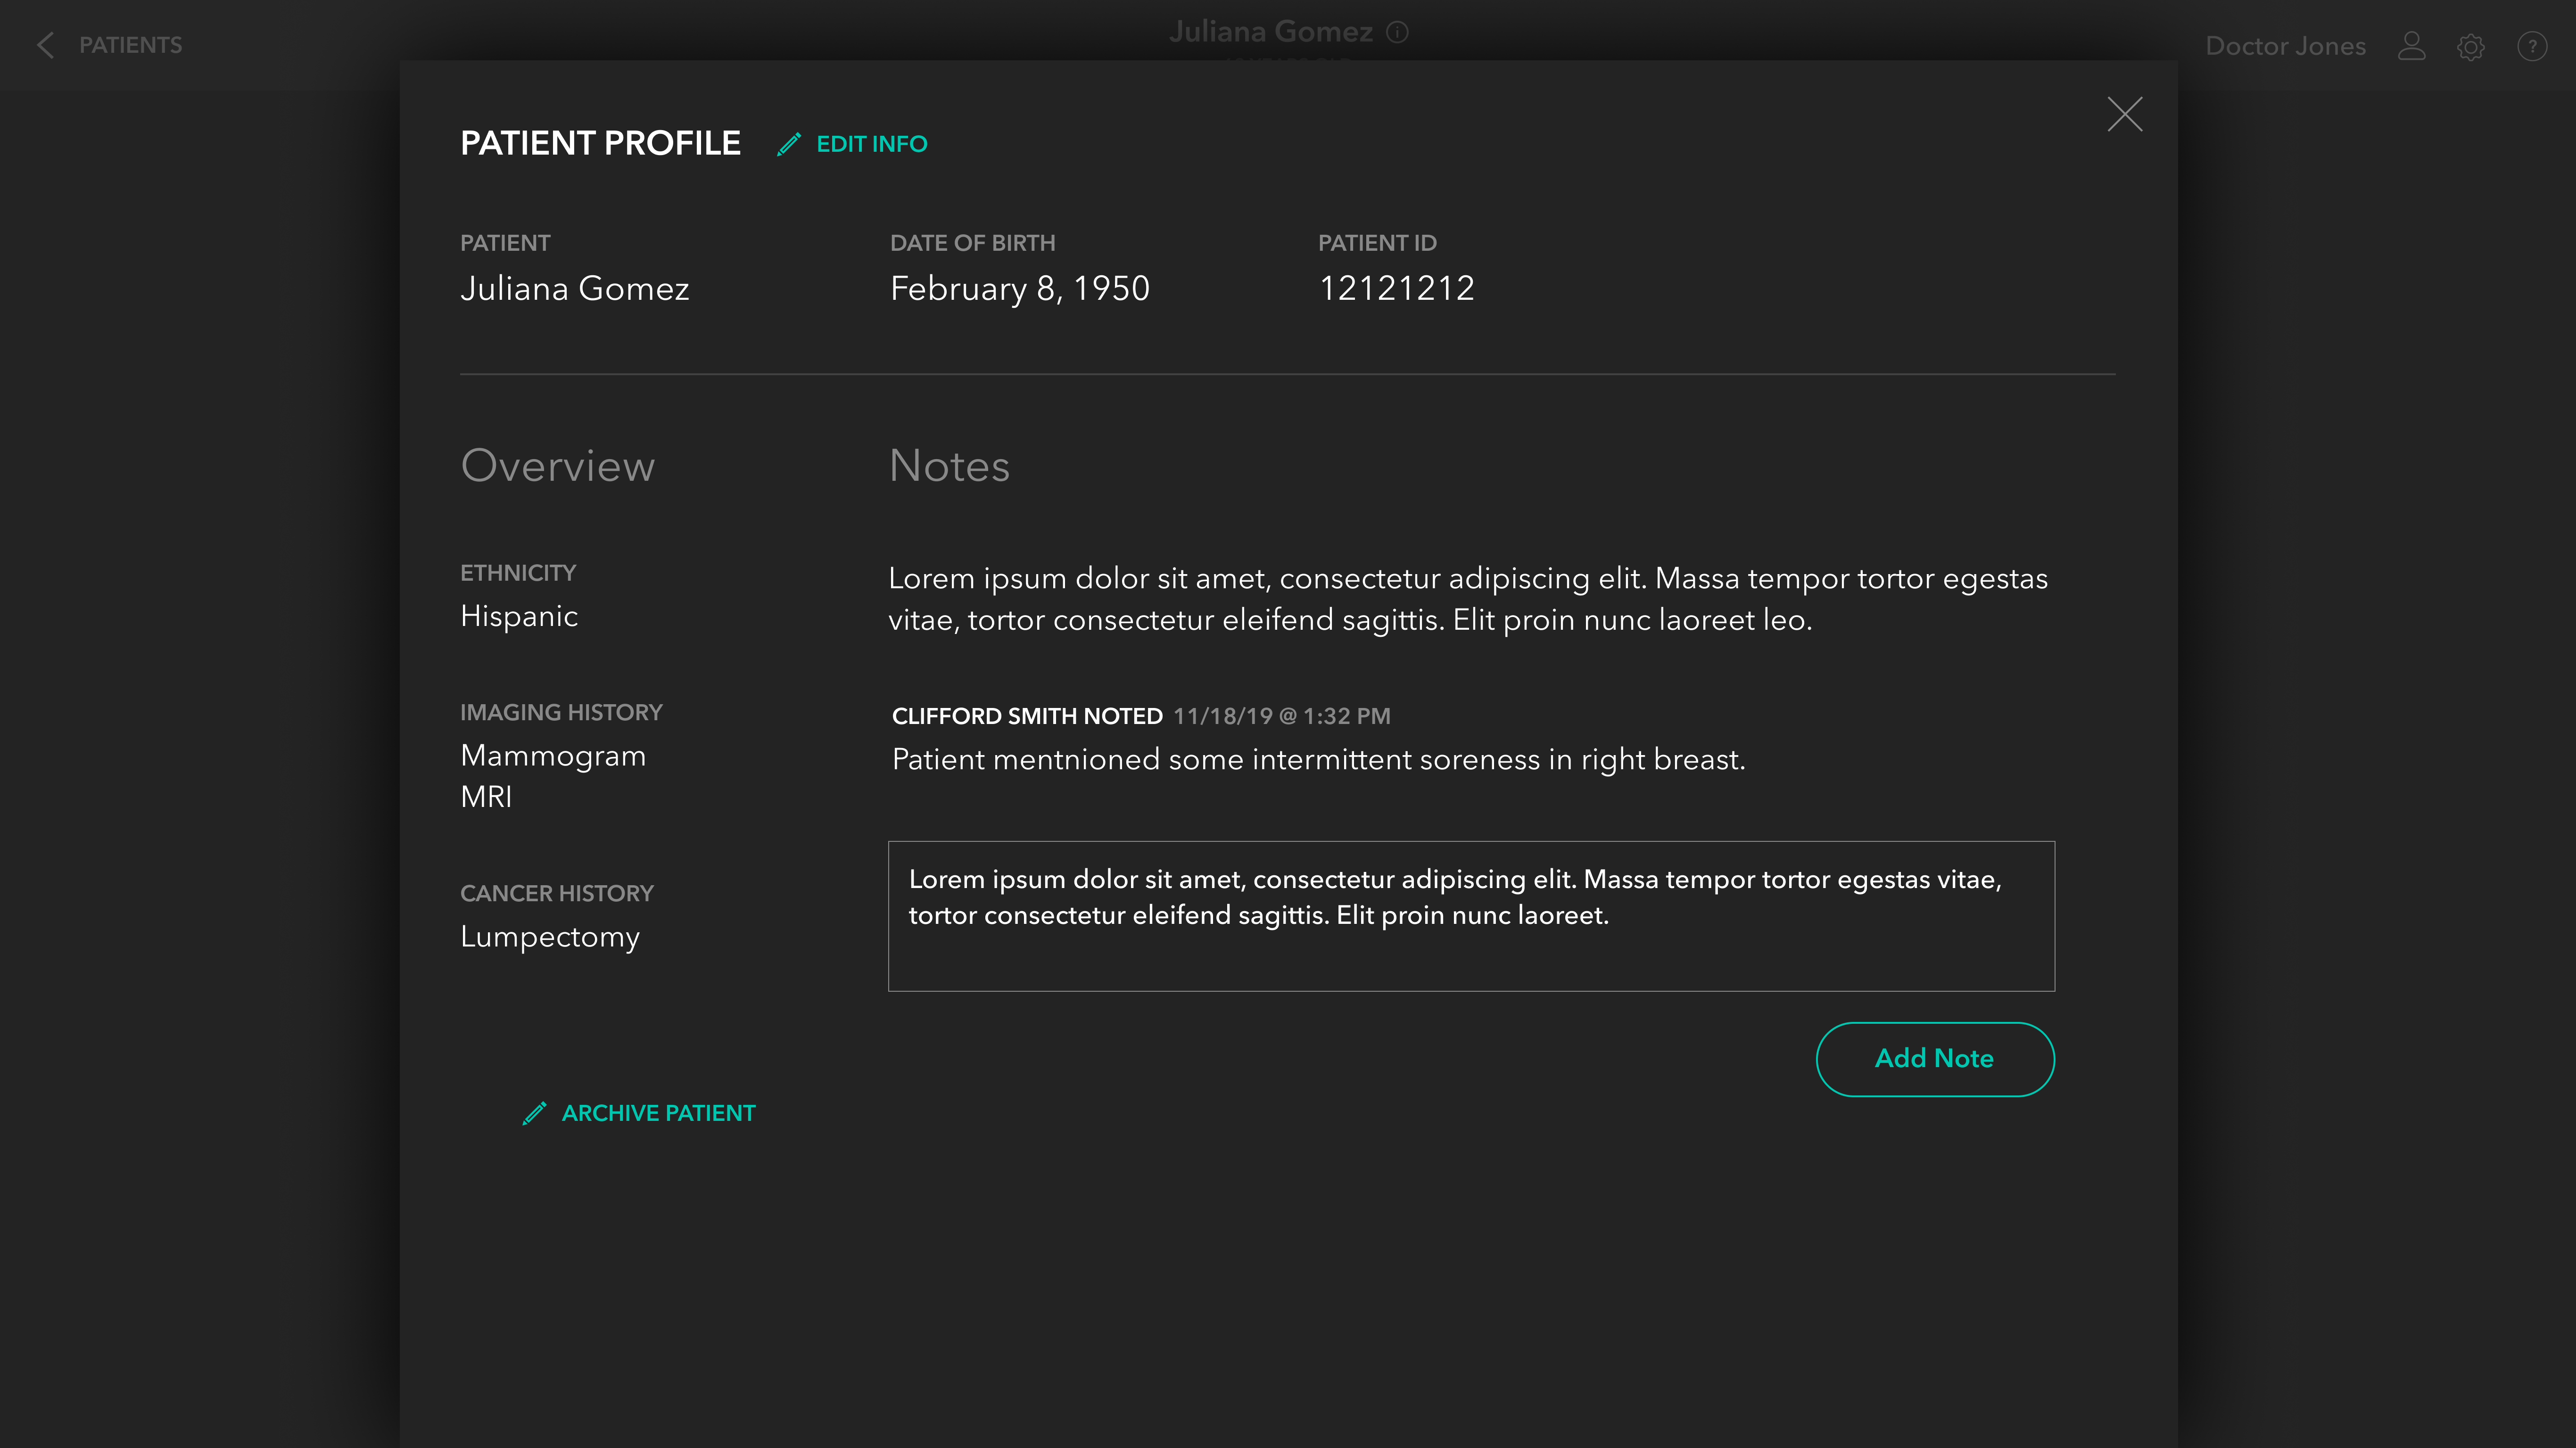
Task: Click the Doctor Jones name in header
Action: tap(2285, 46)
